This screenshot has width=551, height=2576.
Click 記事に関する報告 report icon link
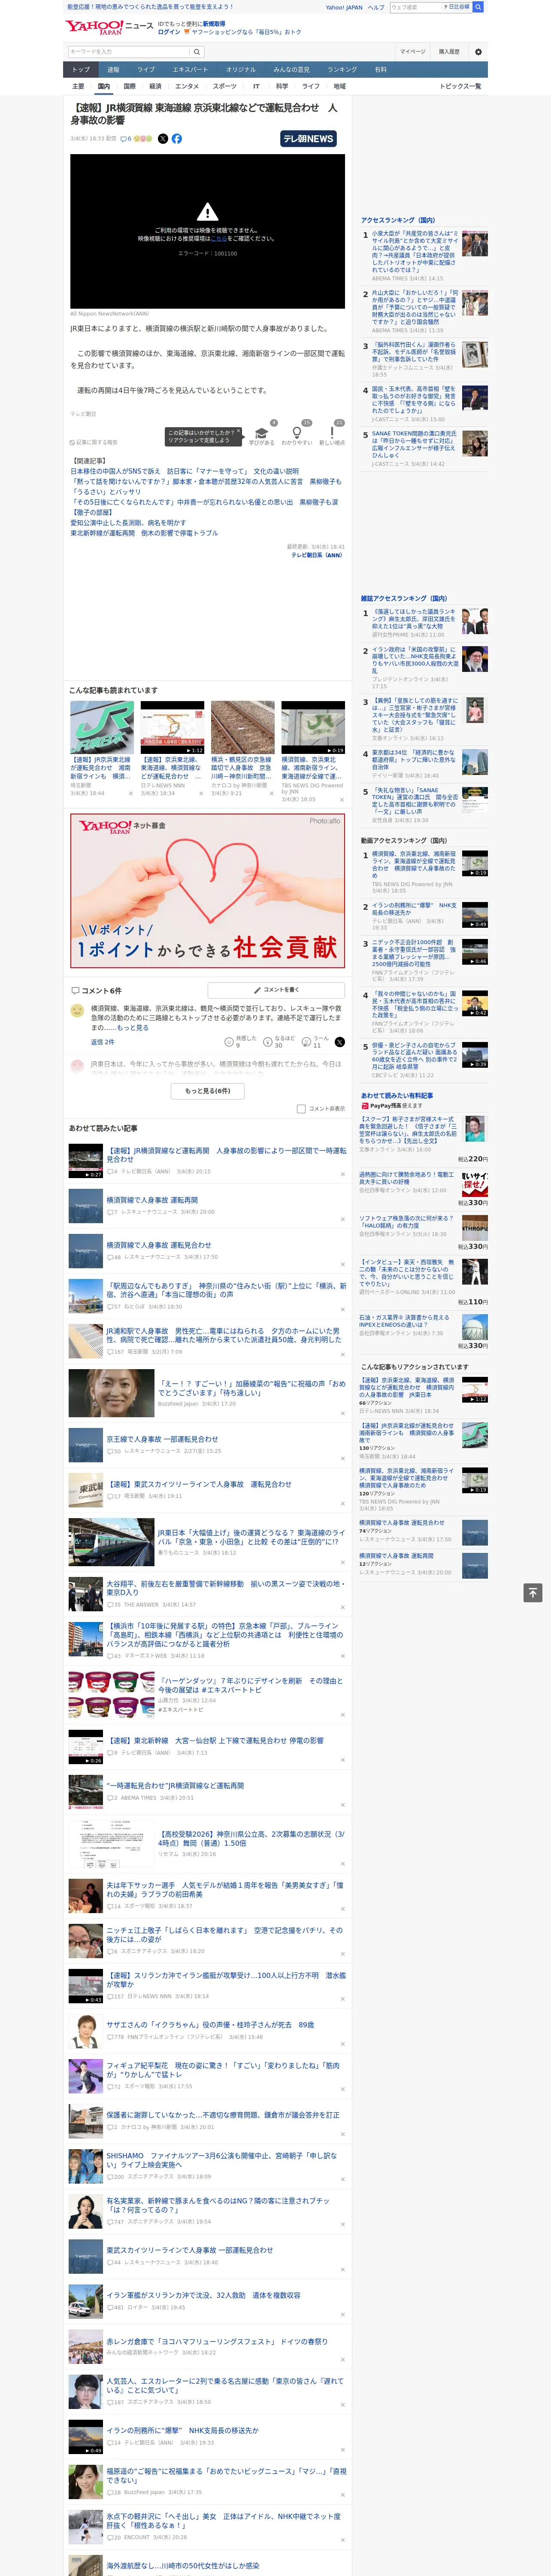pos(93,442)
